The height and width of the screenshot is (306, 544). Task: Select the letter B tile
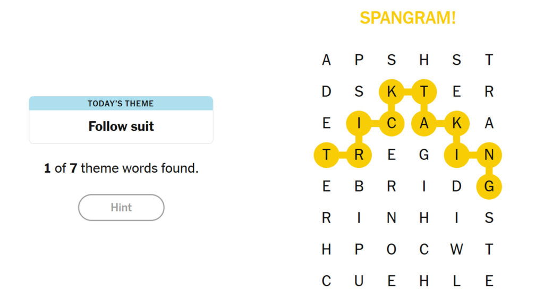tap(359, 186)
